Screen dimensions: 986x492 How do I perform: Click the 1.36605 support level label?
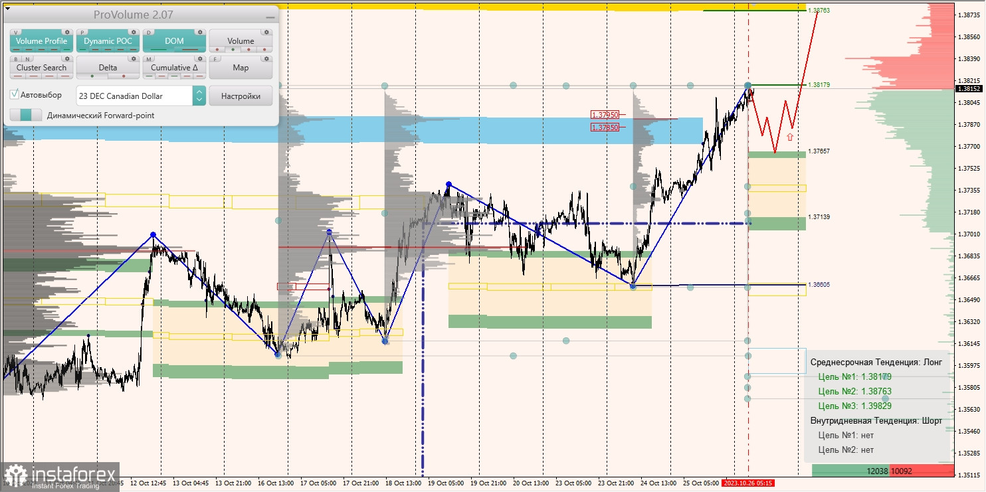[x=819, y=284]
